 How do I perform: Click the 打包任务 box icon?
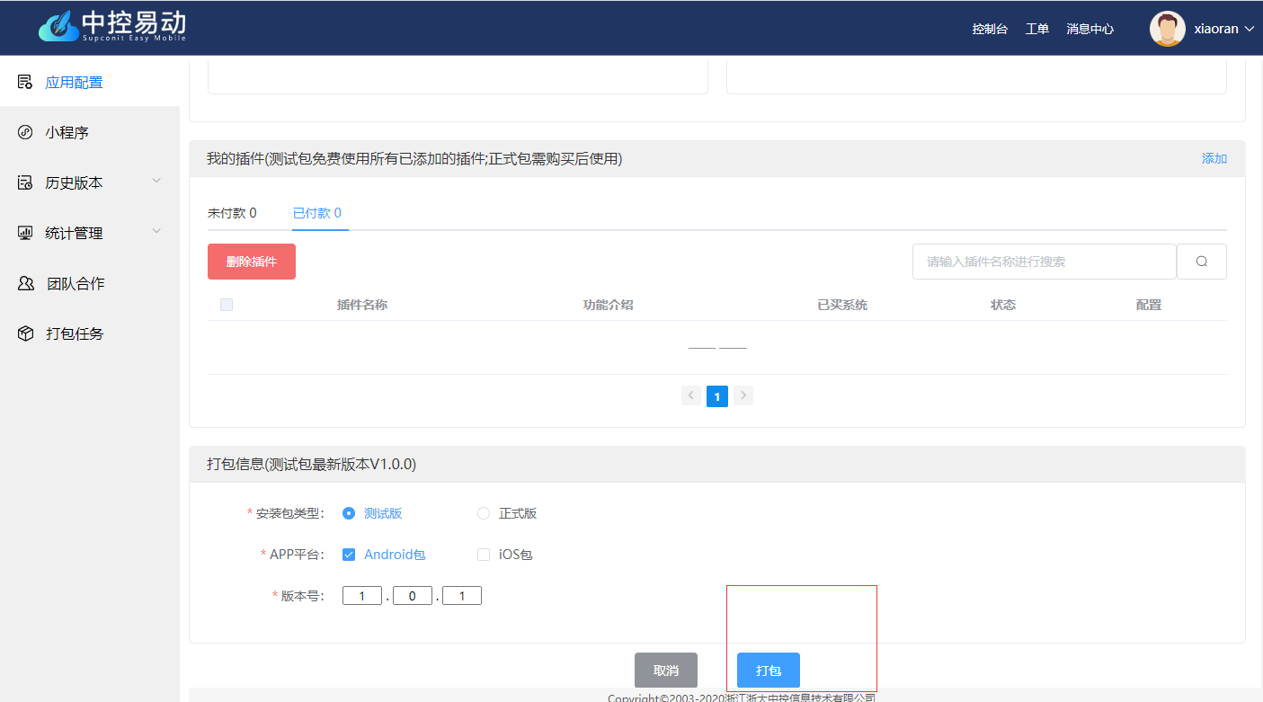click(25, 333)
